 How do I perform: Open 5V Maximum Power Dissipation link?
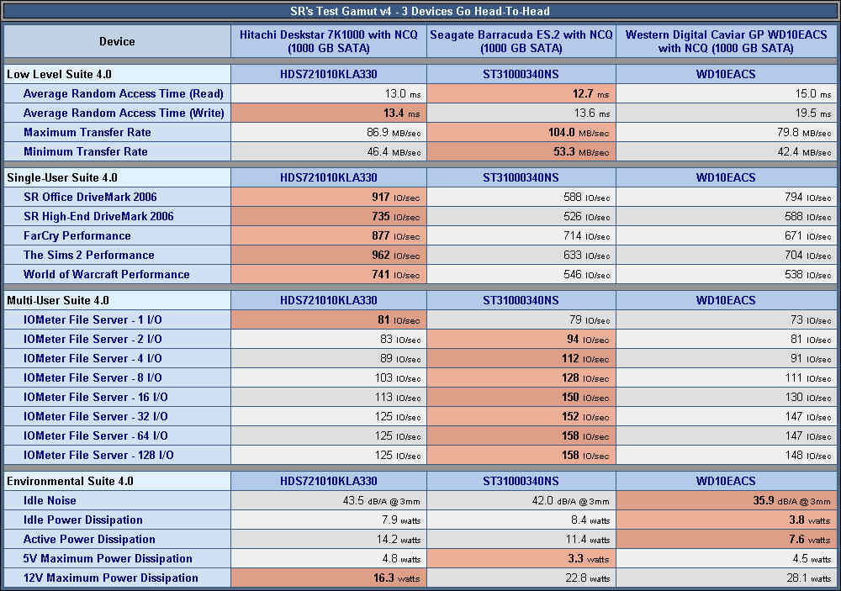tap(108, 558)
